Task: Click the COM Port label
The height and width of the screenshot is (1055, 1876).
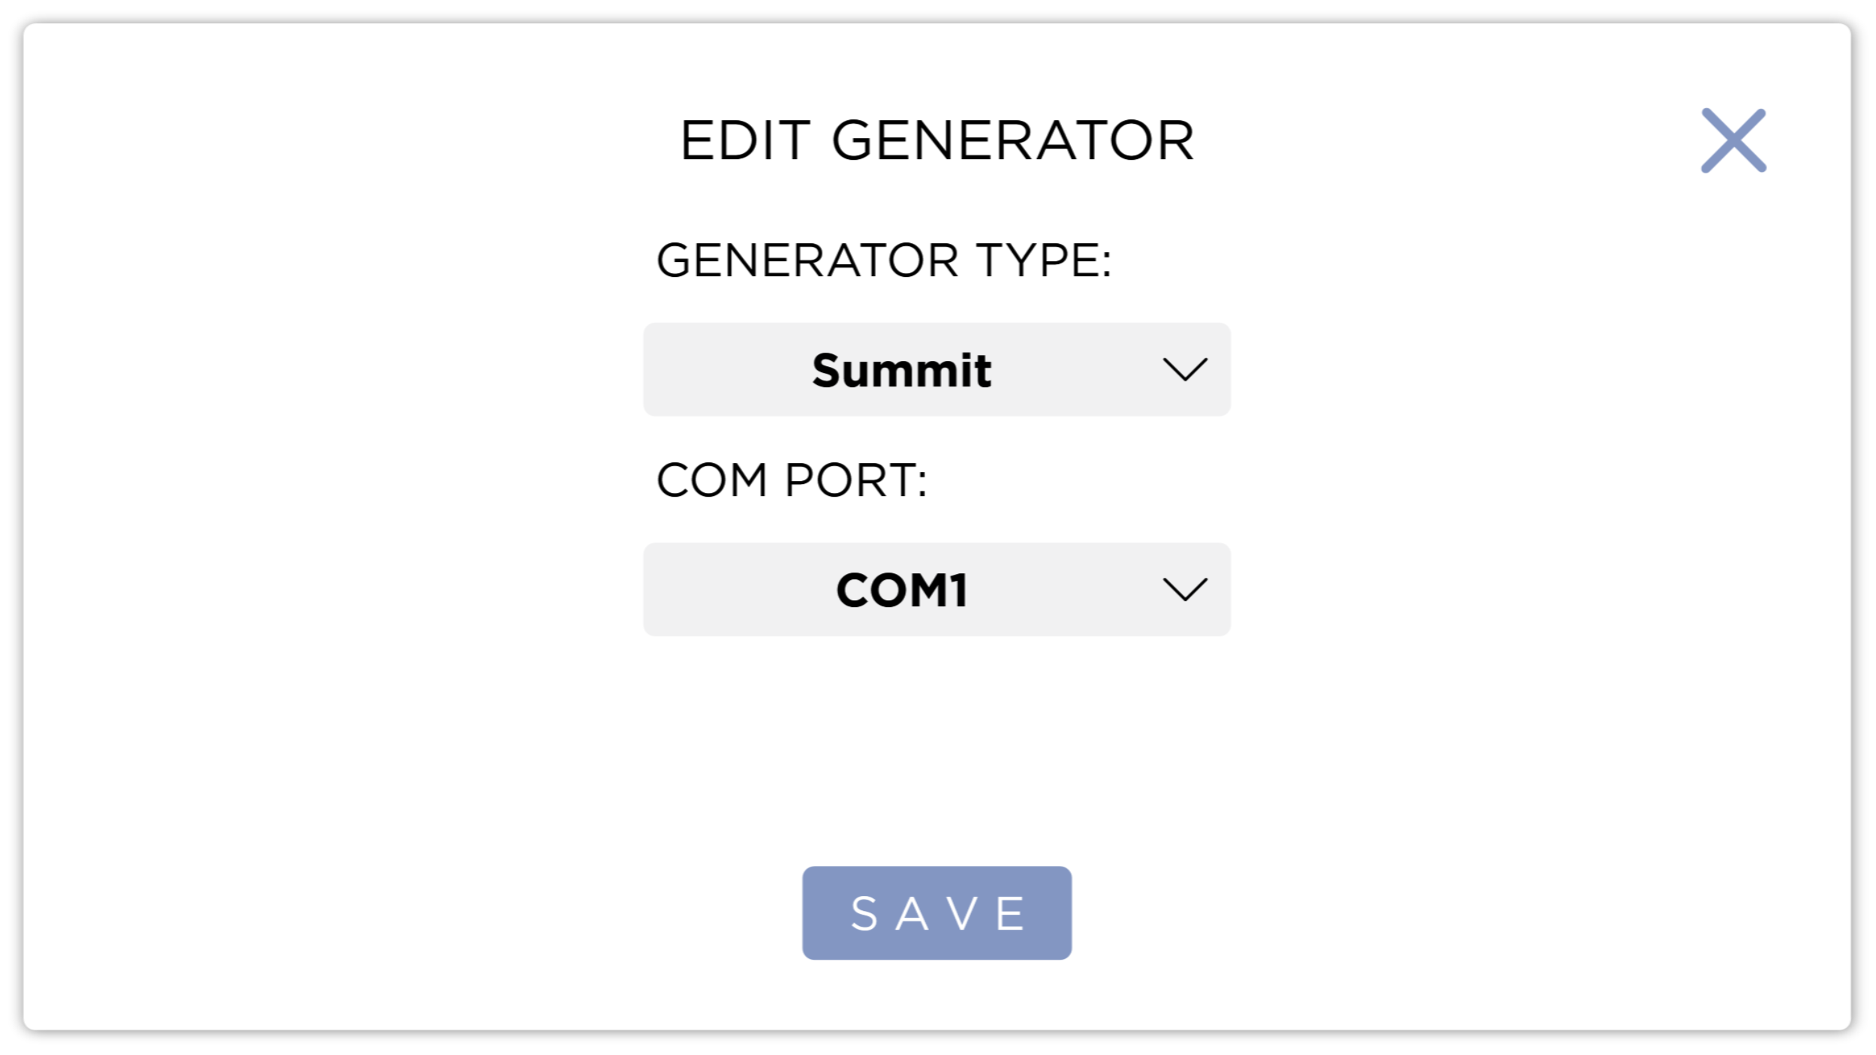Action: point(792,480)
